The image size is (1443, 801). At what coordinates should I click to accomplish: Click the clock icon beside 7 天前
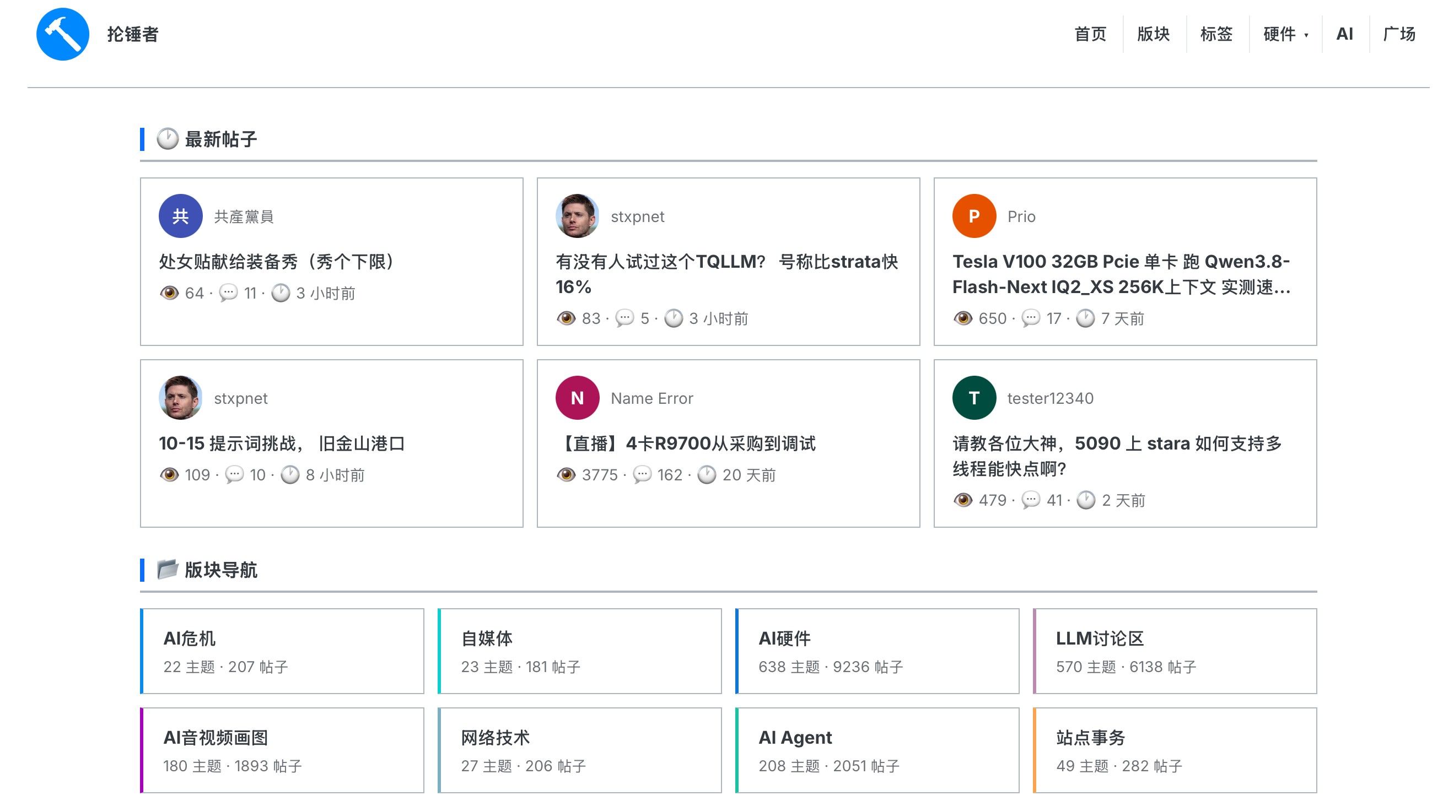click(1086, 318)
